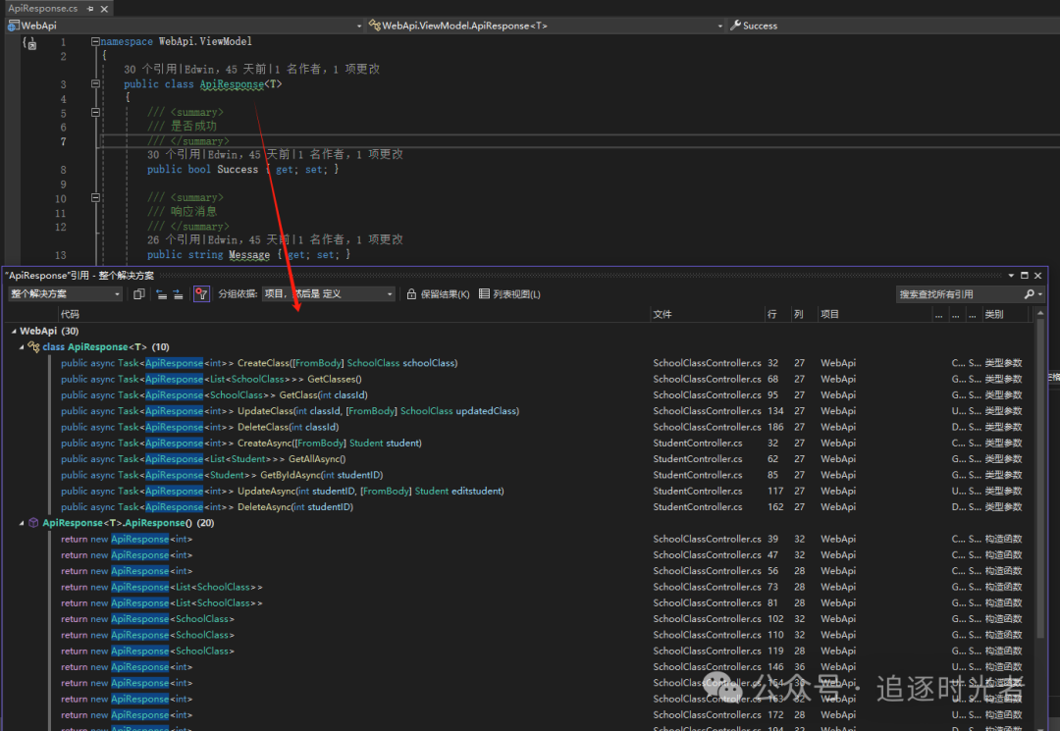Collapse the WebApi (30) group
The height and width of the screenshot is (731, 1060).
coord(14,331)
